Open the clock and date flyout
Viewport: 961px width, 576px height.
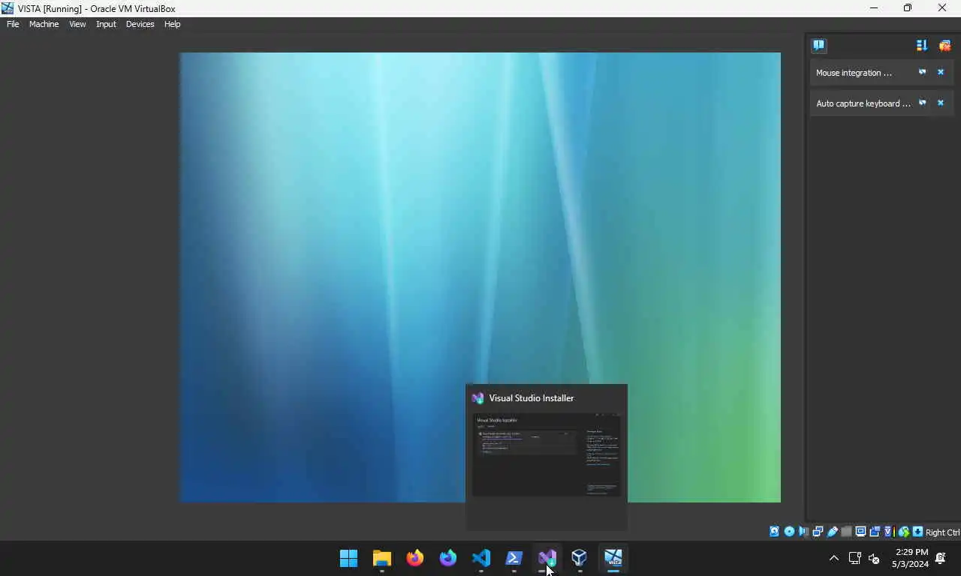pyautogui.click(x=911, y=558)
